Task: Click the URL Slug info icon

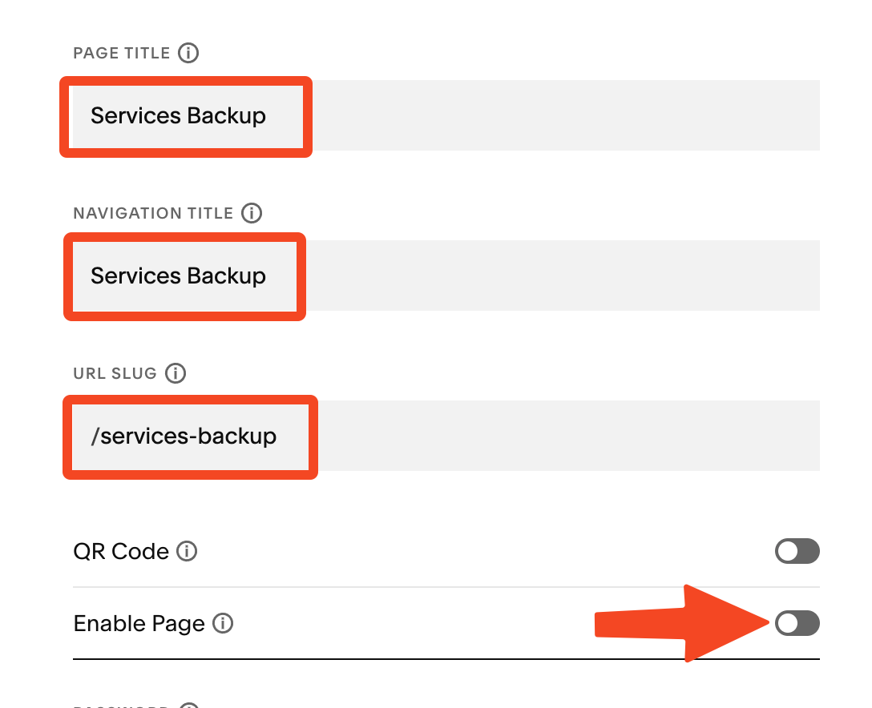Action: [x=176, y=374]
